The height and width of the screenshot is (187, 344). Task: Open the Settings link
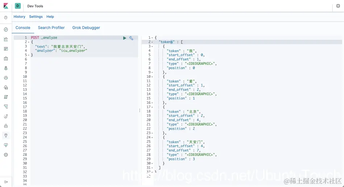click(36, 17)
